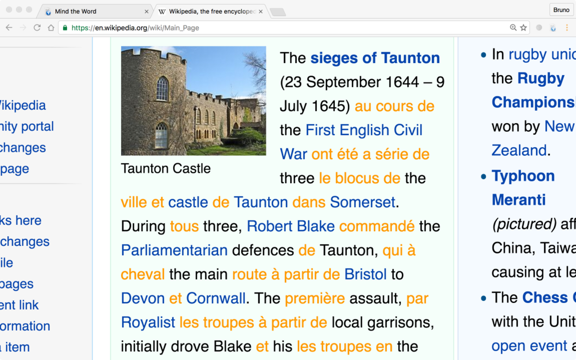Image resolution: width=576 pixels, height=360 pixels.
Task: Reload the current Wikipedia page
Action: 37,28
